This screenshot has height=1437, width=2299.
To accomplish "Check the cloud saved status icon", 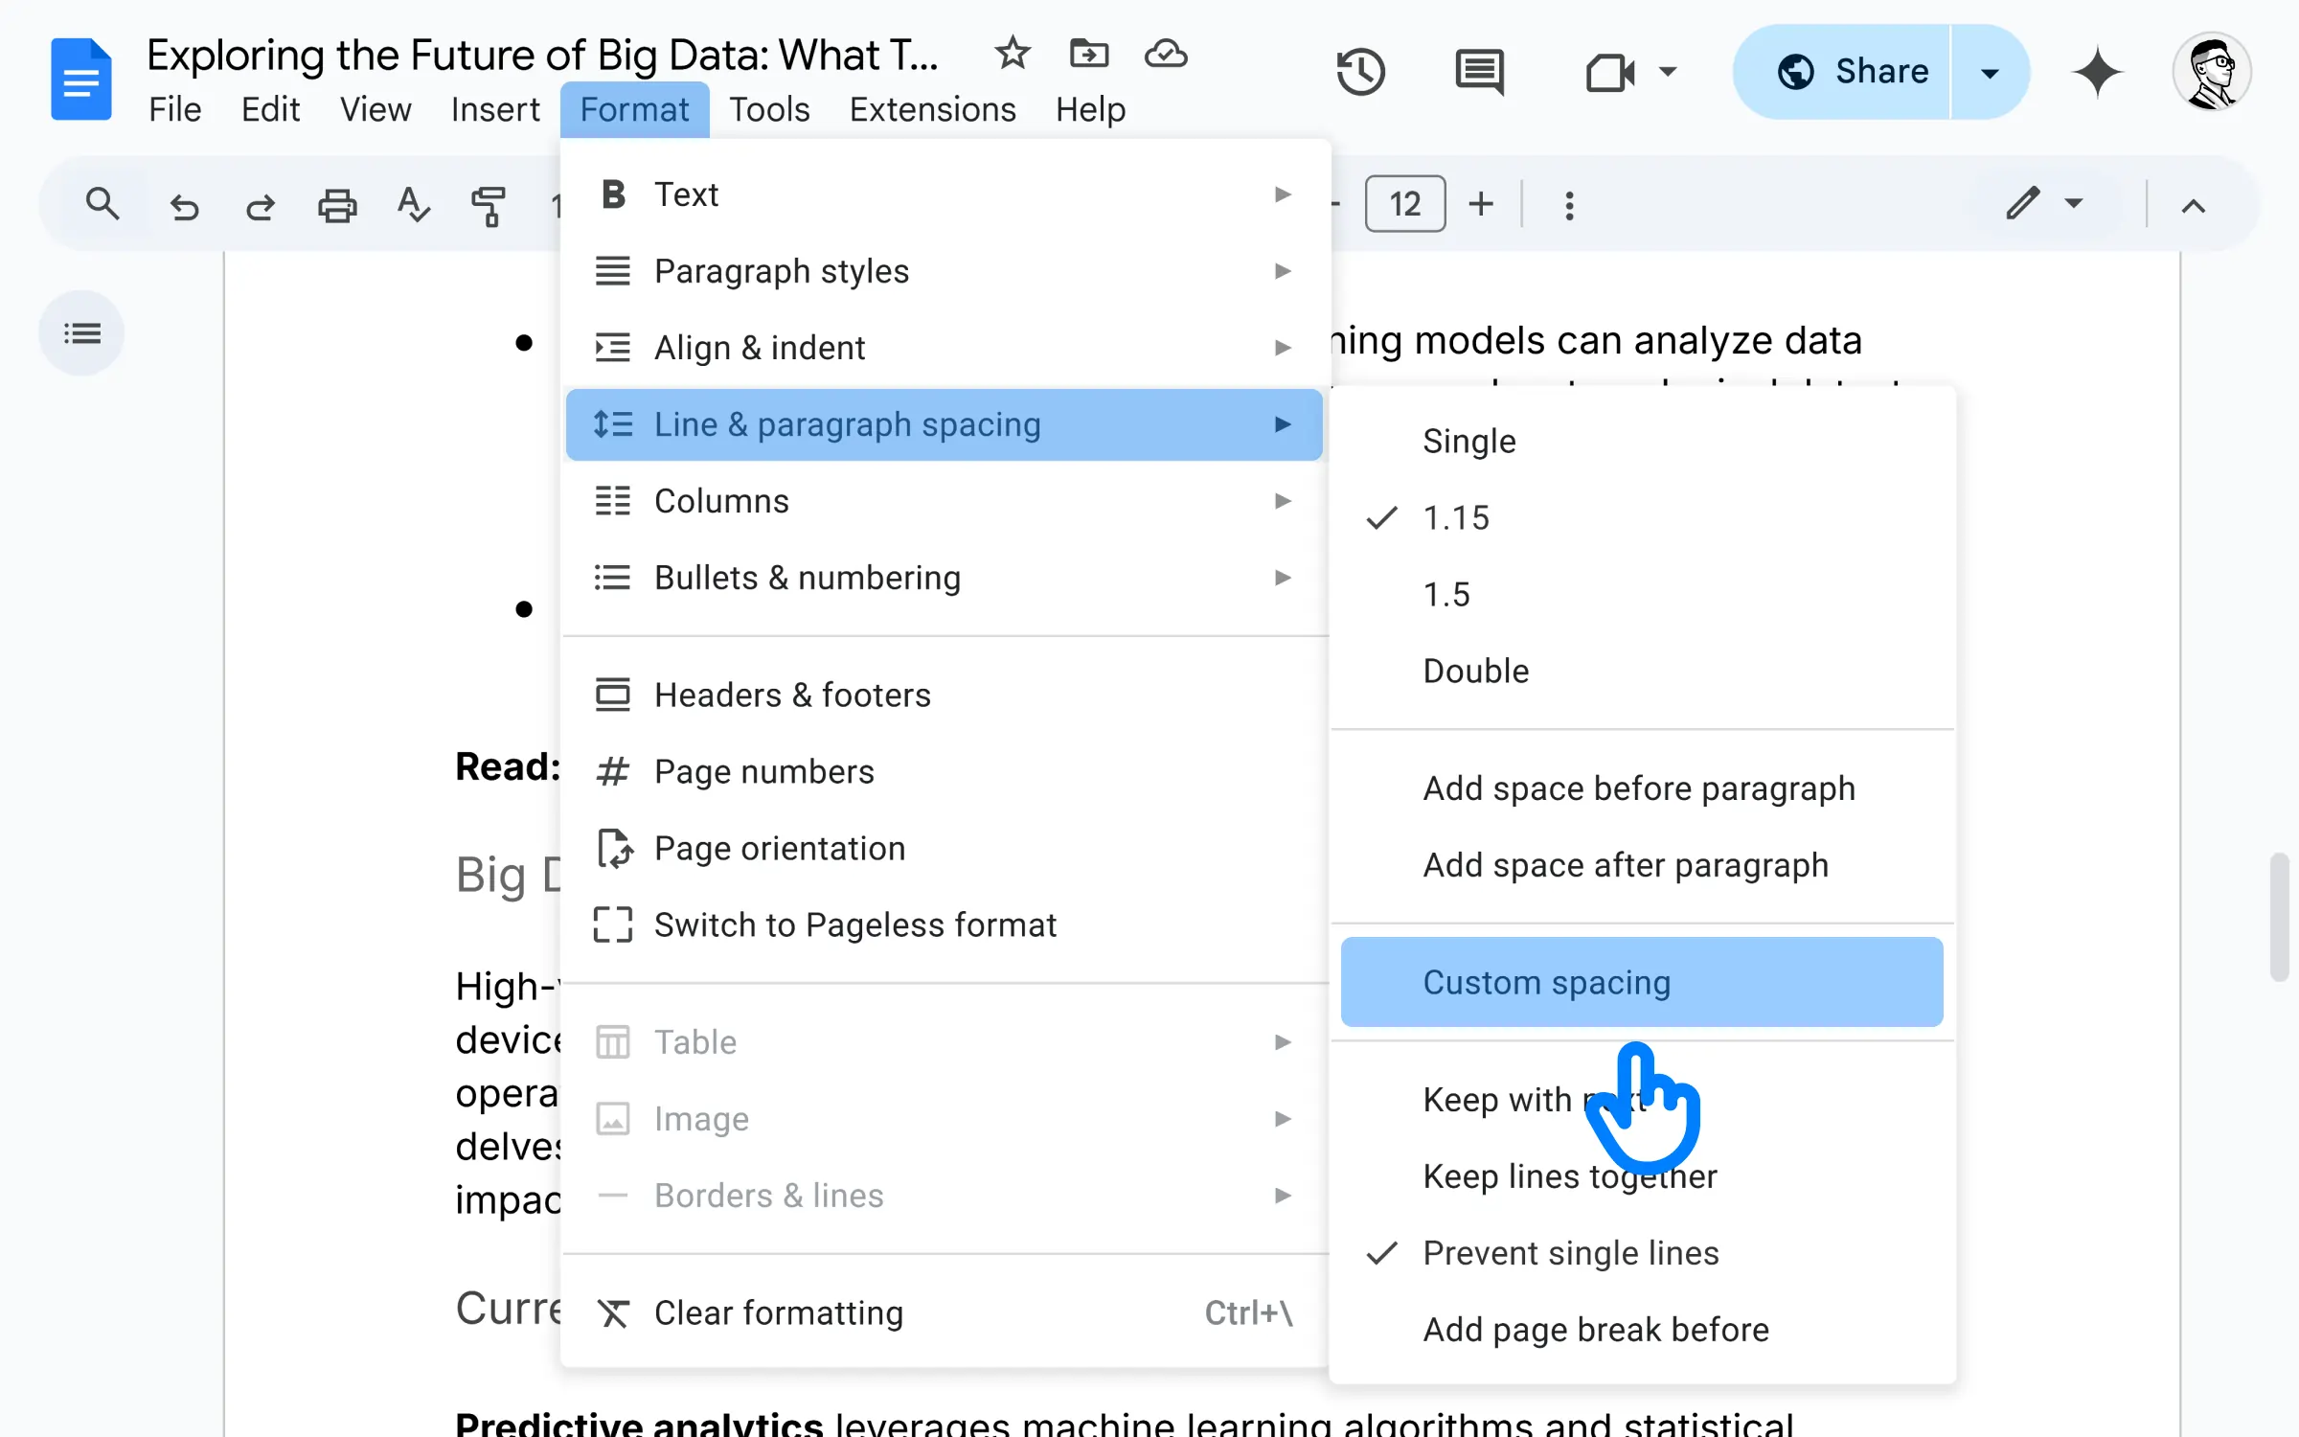I will pyautogui.click(x=1166, y=54).
